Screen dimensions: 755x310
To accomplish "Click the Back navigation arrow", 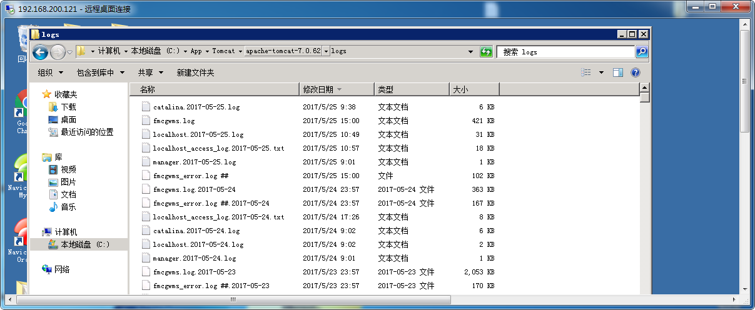I will [x=40, y=52].
